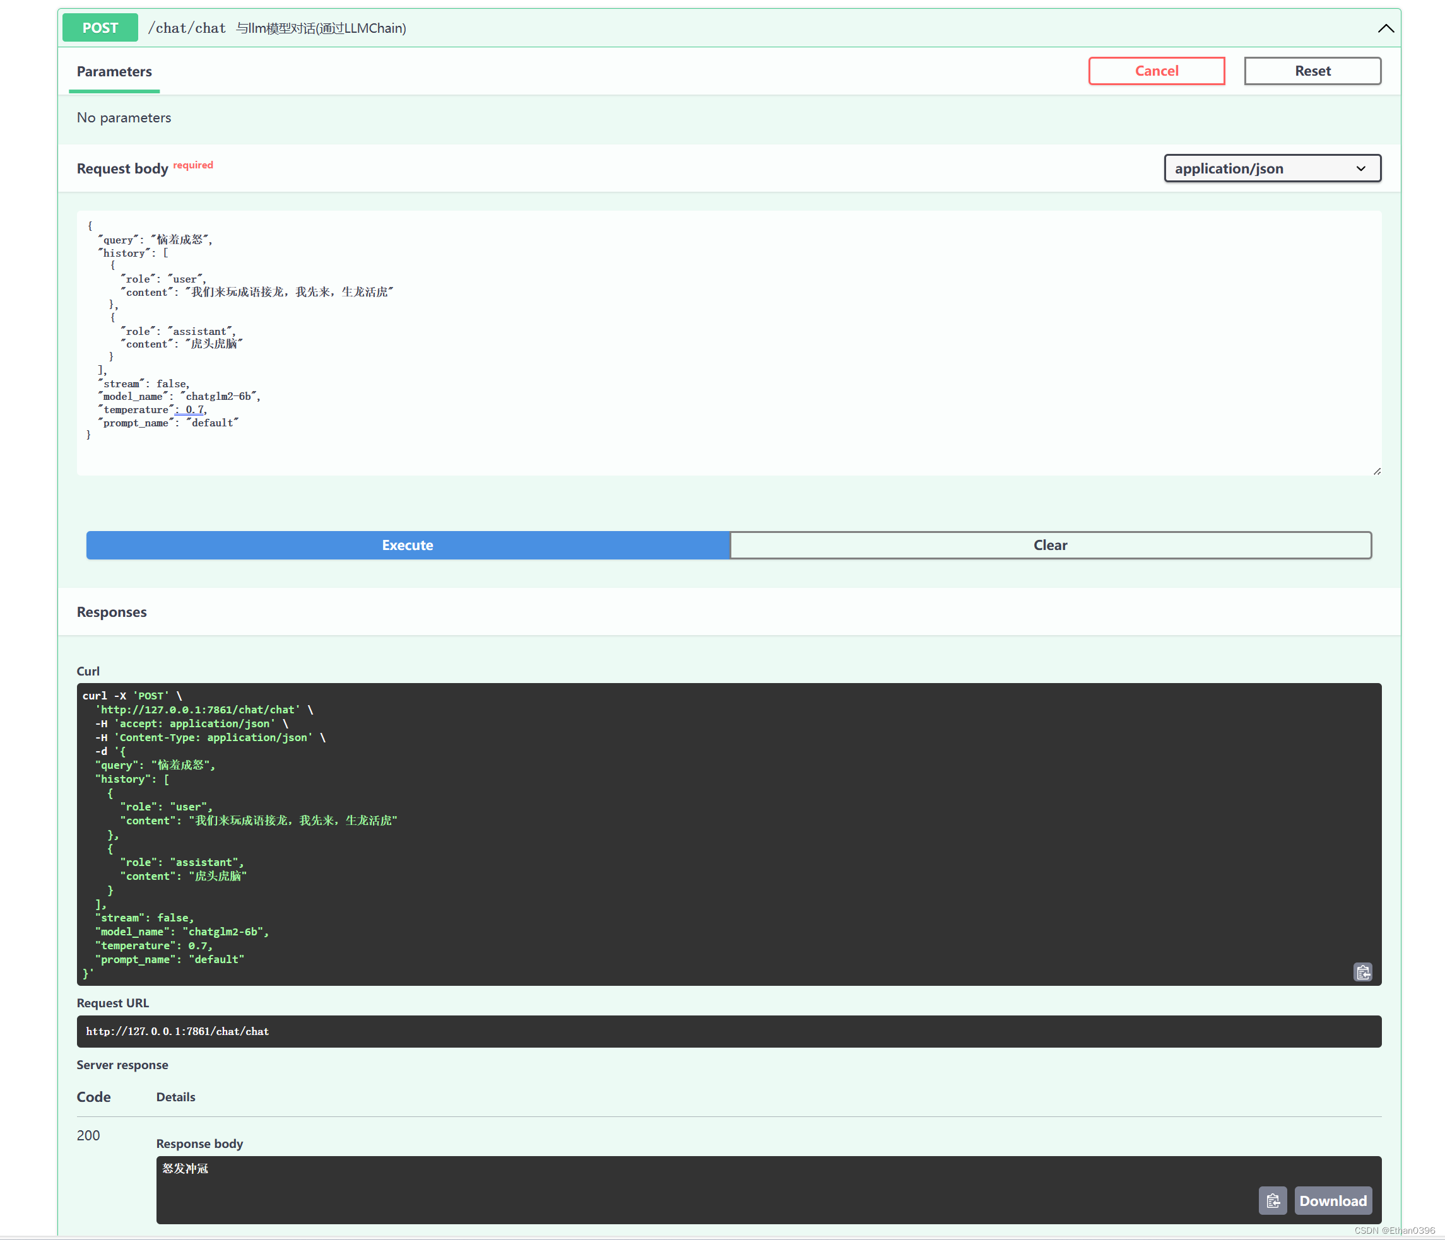Click the copy curl command icon
This screenshot has height=1240, width=1445.
click(1362, 971)
